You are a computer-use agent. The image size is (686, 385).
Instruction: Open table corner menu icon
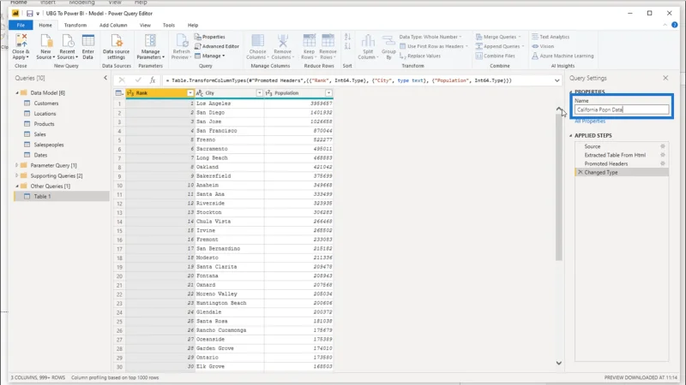118,93
